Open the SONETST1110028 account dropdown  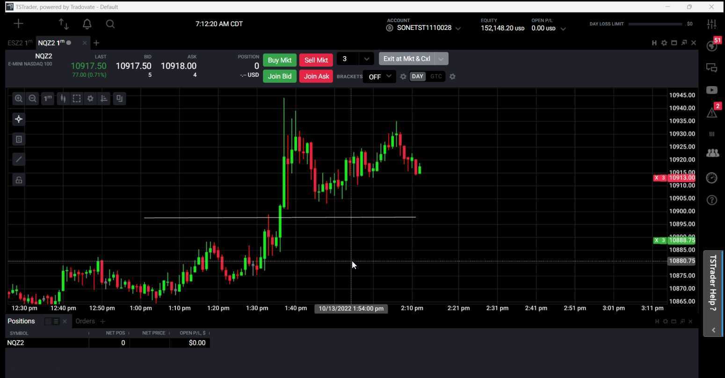[458, 28]
